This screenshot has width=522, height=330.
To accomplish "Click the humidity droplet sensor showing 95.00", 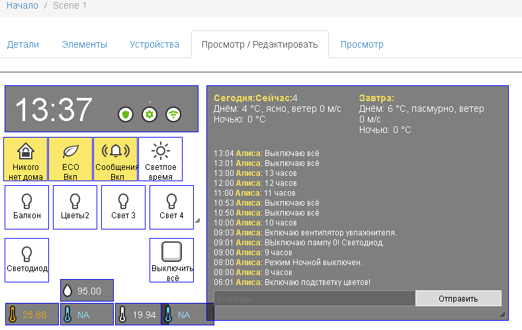I will pos(87,291).
